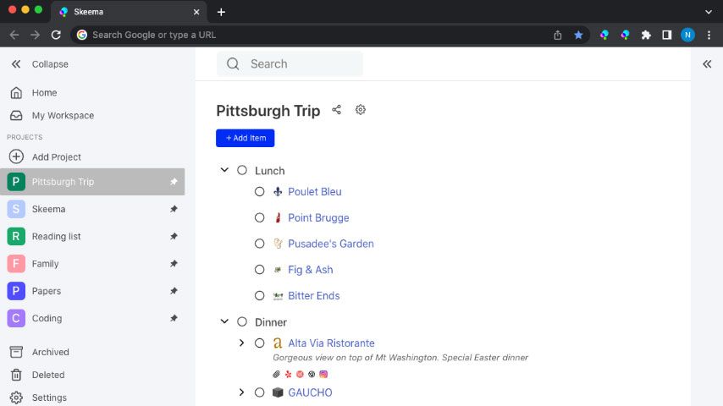Select the Reading list project

(x=92, y=236)
